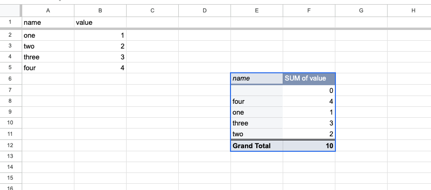Select cell B4 with value 3
Image resolution: width=431 pixels, height=190 pixels.
coord(100,57)
